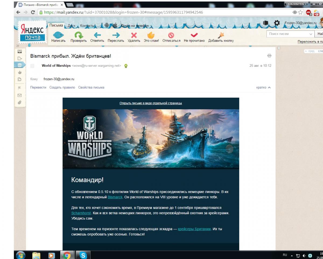
Task: Click the Добавить кнопку wand button
Action: (221, 37)
